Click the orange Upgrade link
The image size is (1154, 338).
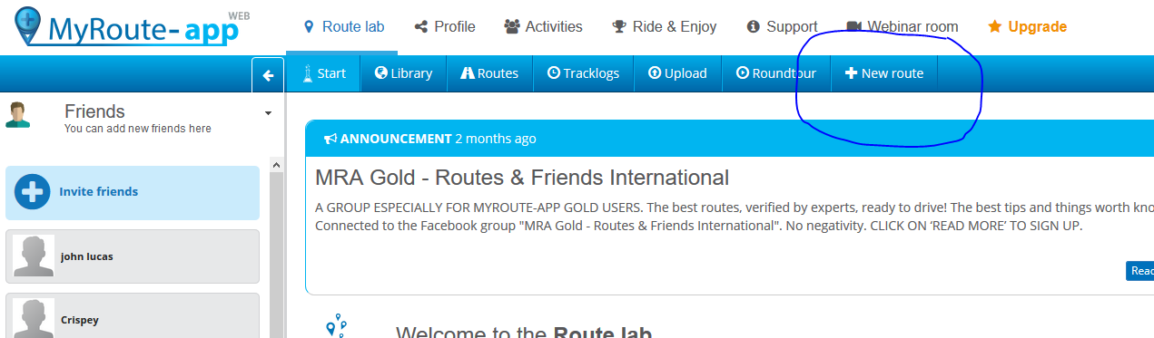[x=1027, y=27]
